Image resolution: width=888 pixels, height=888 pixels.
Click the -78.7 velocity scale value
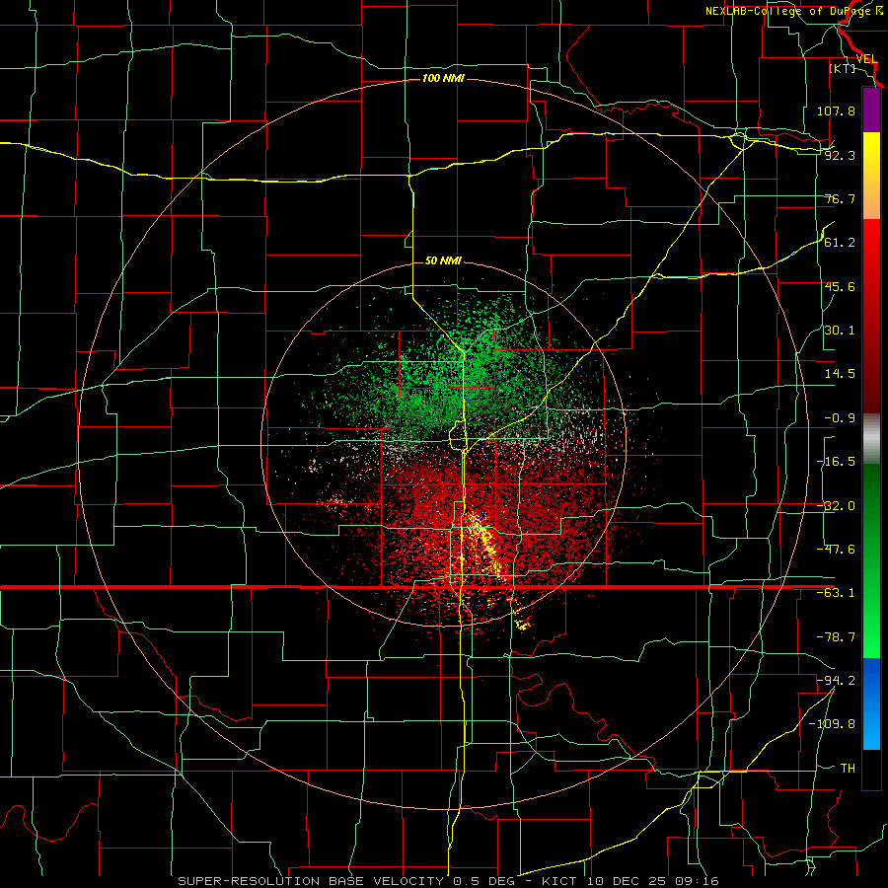tap(836, 637)
